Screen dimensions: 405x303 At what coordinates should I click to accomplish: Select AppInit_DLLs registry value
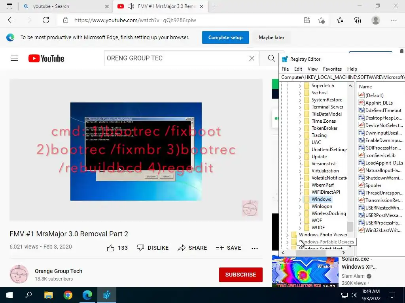379,103
